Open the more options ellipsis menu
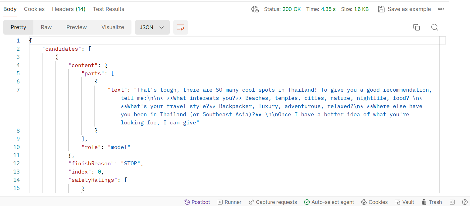Image resolution: width=470 pixels, height=206 pixels. pyautogui.click(x=441, y=9)
